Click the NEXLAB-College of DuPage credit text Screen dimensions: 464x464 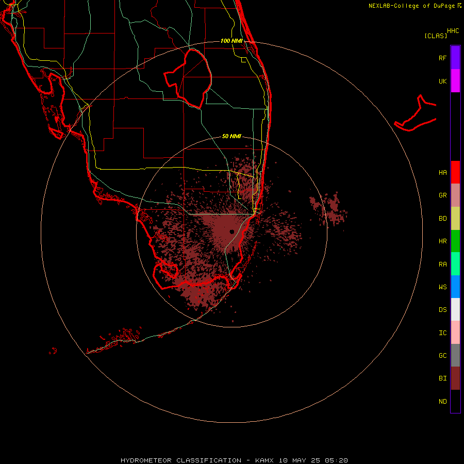tap(411, 6)
